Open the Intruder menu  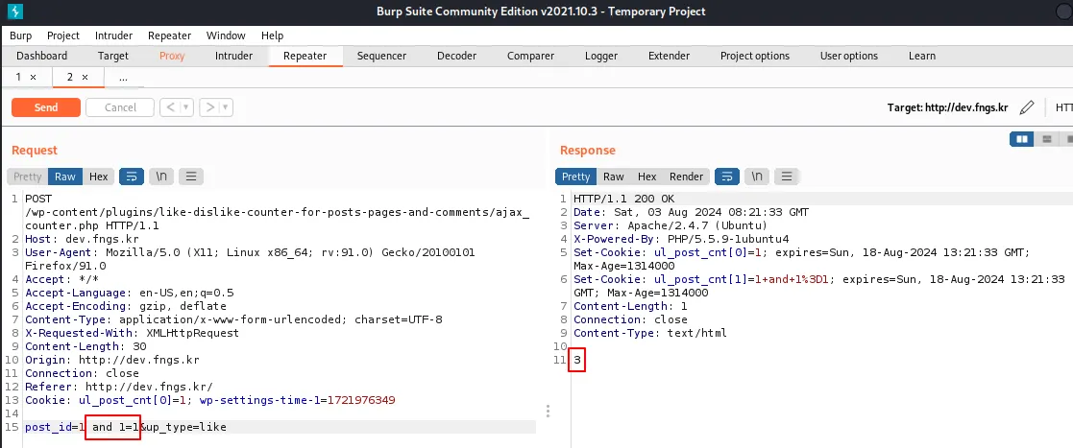coord(113,35)
